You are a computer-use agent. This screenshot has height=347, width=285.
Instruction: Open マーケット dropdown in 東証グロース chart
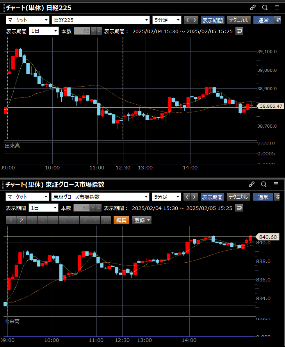(x=27, y=196)
